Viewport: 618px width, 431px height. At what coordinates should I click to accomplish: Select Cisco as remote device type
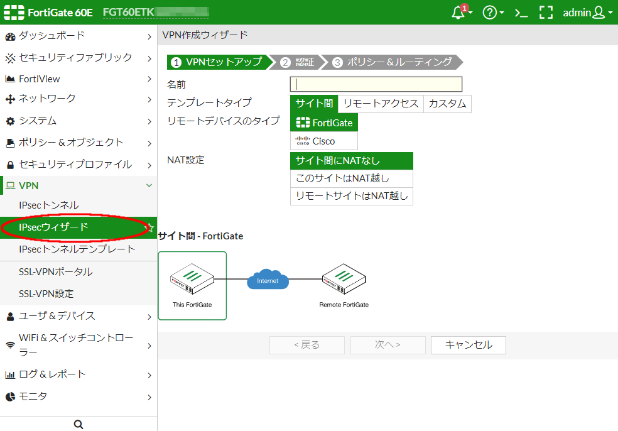pyautogui.click(x=323, y=141)
